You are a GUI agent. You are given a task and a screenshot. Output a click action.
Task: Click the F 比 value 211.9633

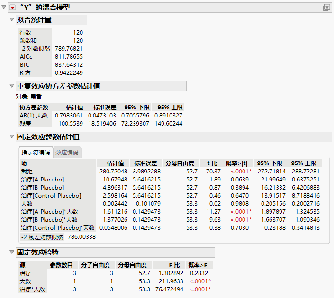coord(171,281)
